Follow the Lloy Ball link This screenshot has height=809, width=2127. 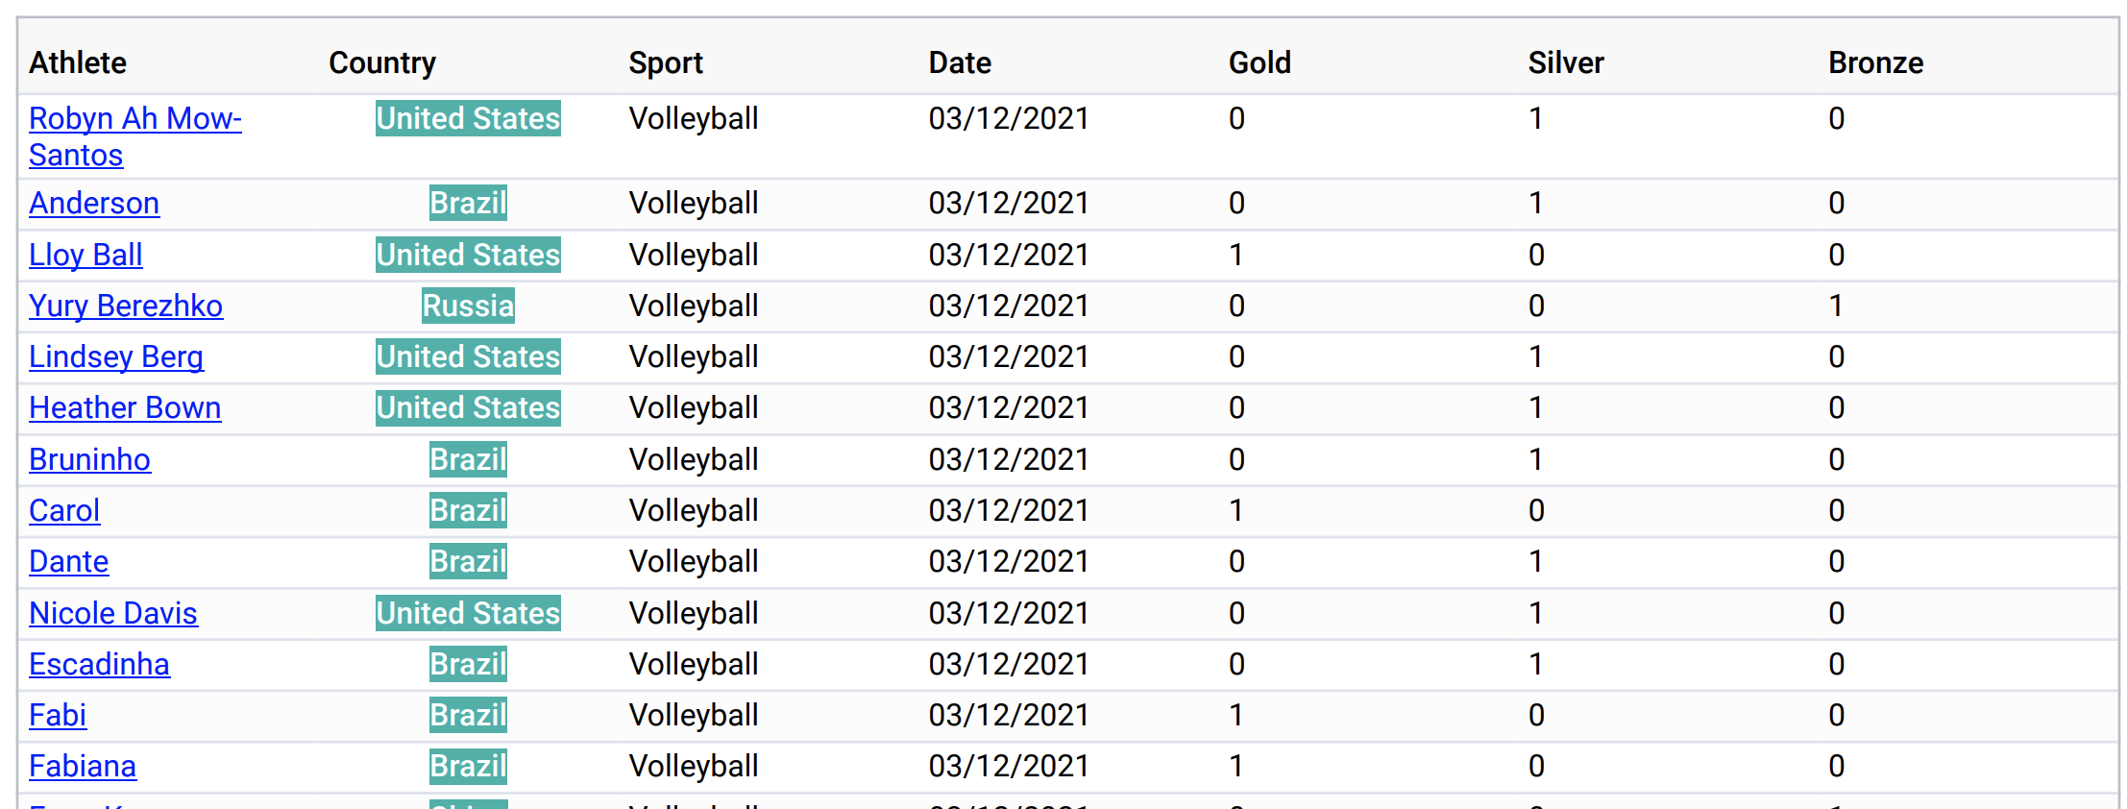(x=86, y=255)
